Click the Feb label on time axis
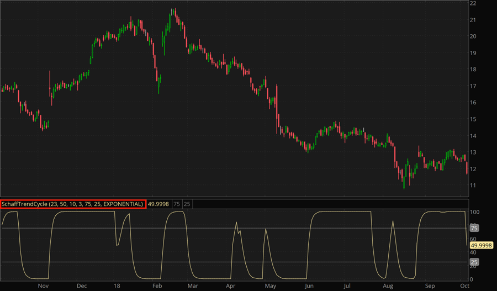Screen dimensions: 497x291 tap(157, 287)
